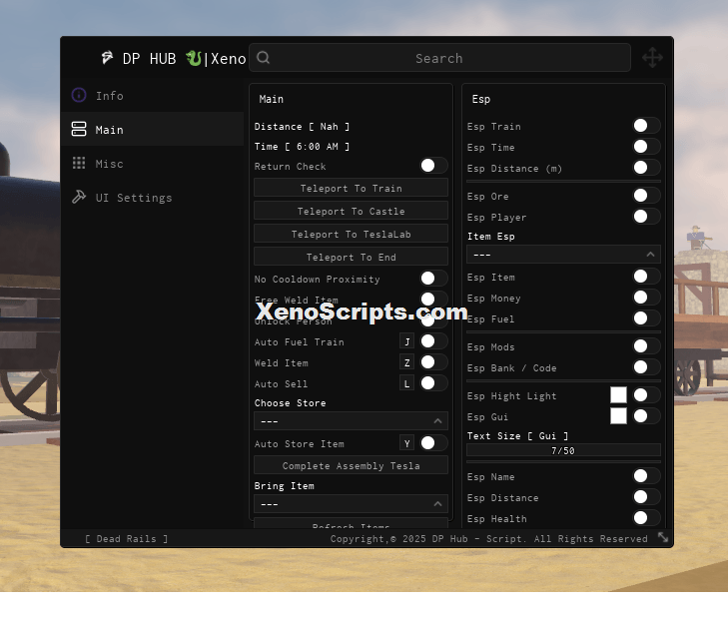Open Esp Gui color swatch
The image size is (728, 622).
pyautogui.click(x=618, y=416)
